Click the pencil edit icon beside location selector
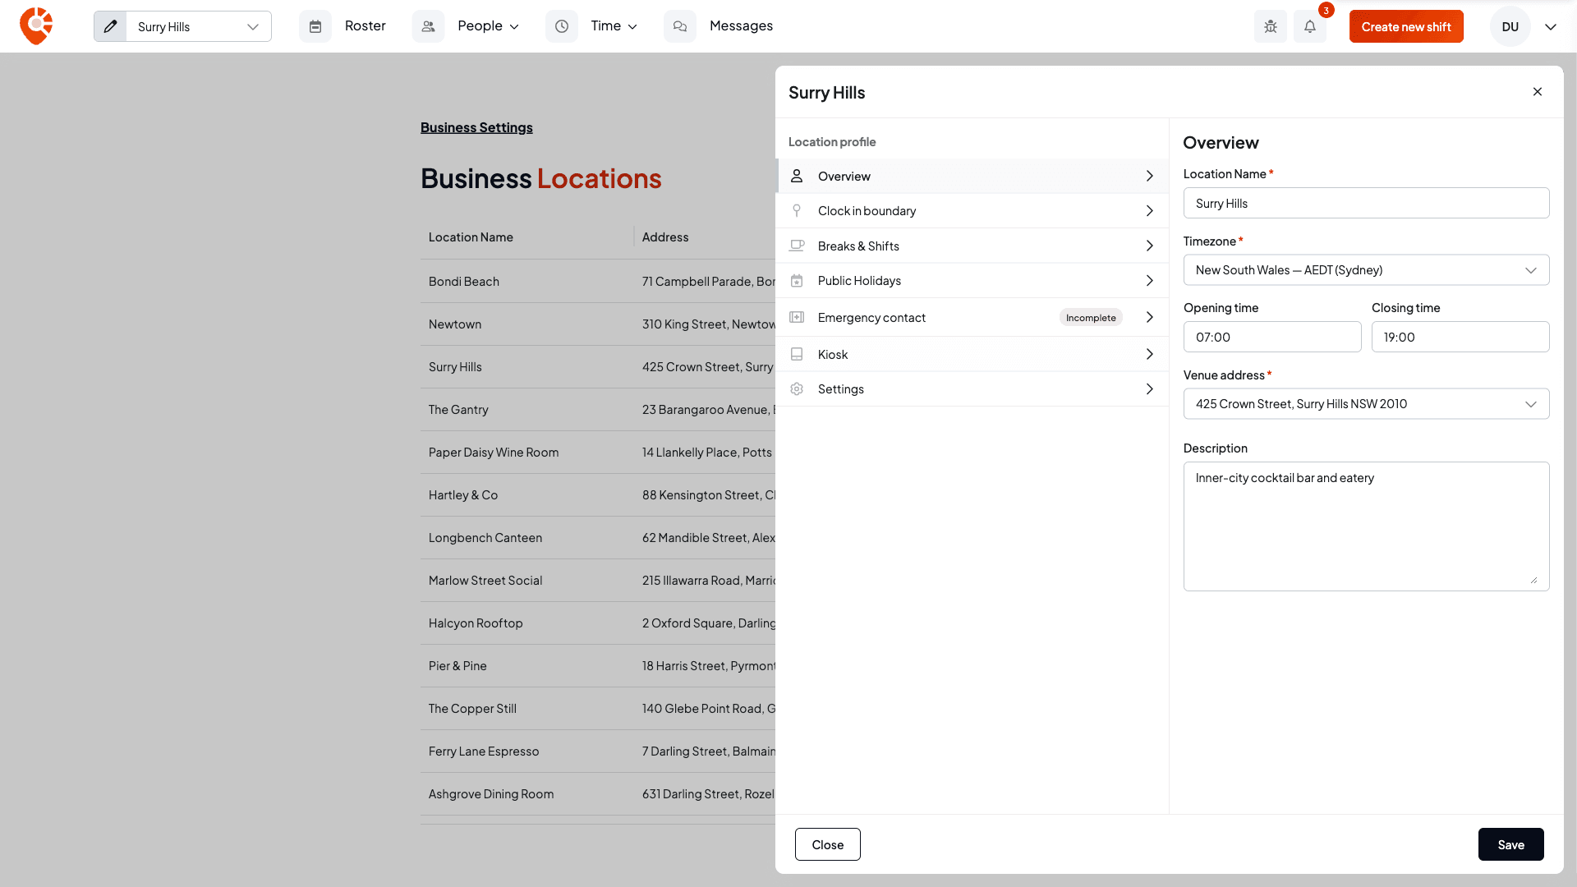Viewport: 1577px width, 887px height. [x=110, y=26]
